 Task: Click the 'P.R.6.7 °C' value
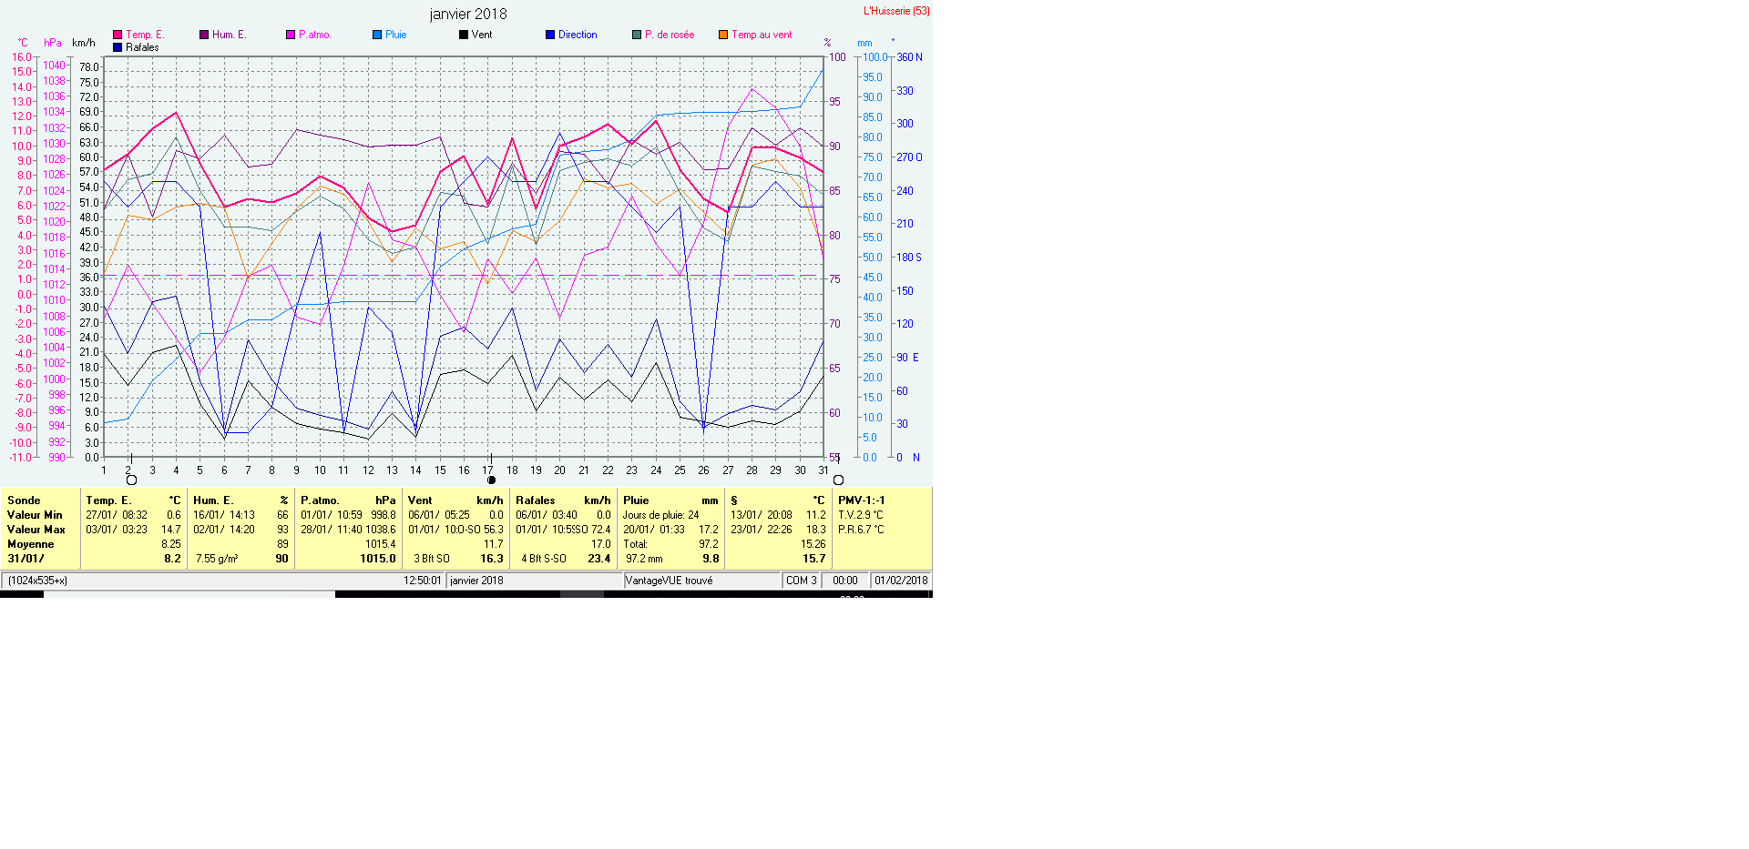pos(861,530)
